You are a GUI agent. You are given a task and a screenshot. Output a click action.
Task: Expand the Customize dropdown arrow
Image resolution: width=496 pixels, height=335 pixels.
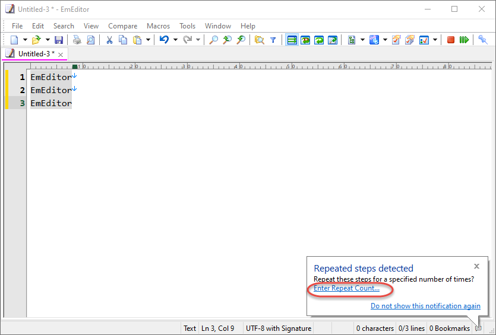coord(435,40)
